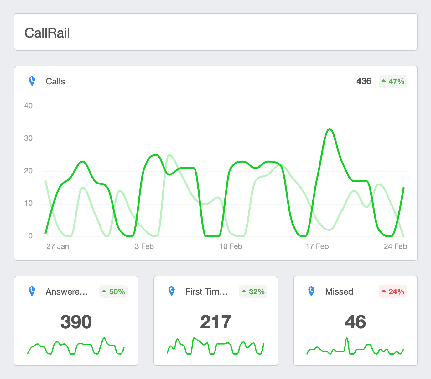
Task: Toggle the 47% change badge on Calls
Action: point(392,81)
